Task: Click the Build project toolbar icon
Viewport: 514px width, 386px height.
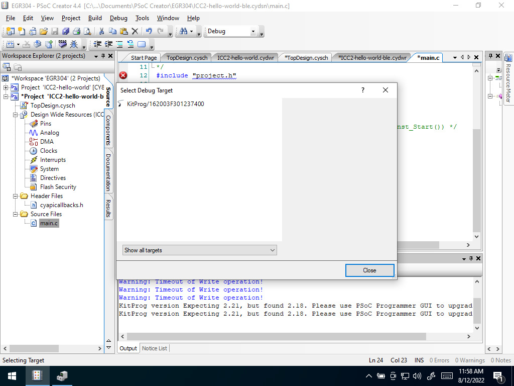Action: tap(10, 44)
